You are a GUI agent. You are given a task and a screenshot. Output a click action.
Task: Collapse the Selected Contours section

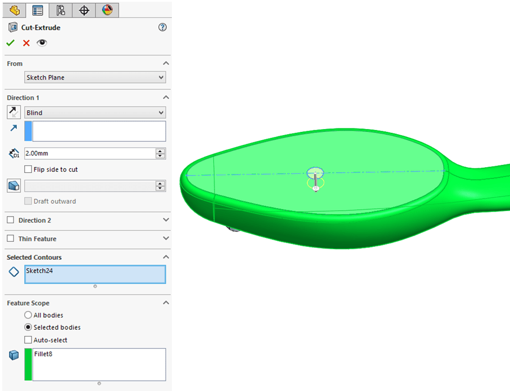click(166, 257)
